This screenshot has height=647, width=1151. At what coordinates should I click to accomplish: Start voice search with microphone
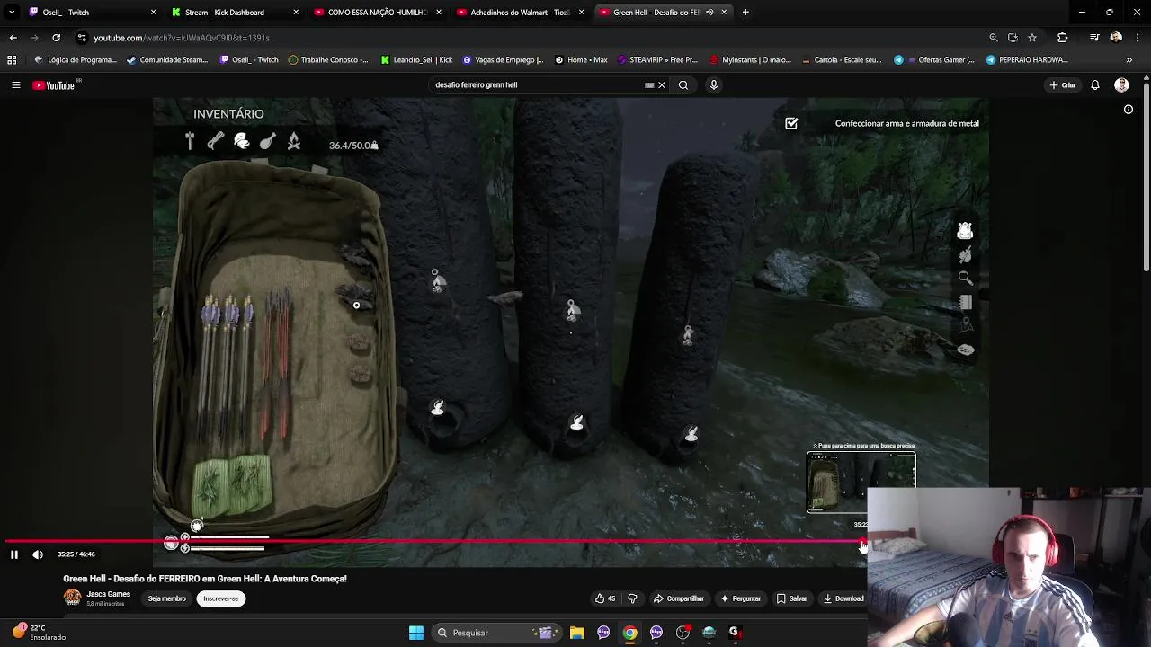pos(714,85)
